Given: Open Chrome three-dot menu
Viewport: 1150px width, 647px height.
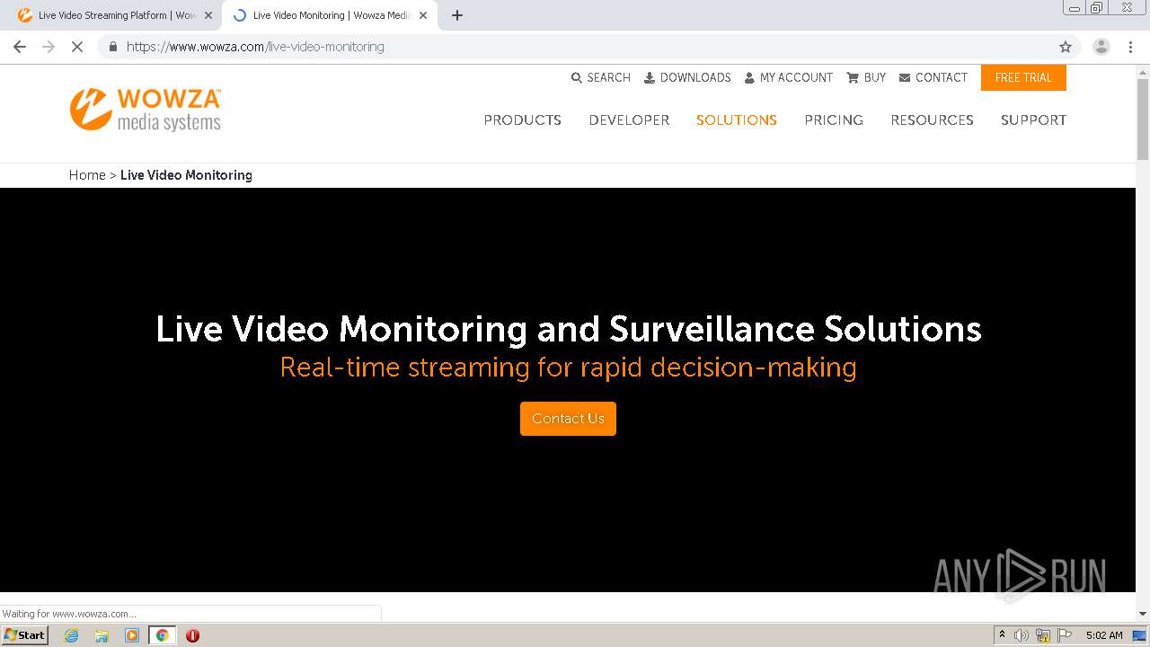Looking at the screenshot, I should (x=1130, y=47).
